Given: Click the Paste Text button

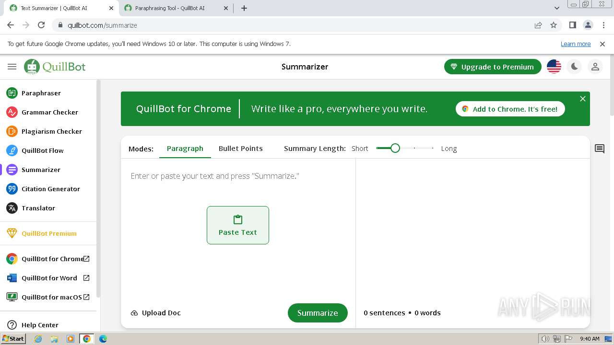Looking at the screenshot, I should [238, 225].
